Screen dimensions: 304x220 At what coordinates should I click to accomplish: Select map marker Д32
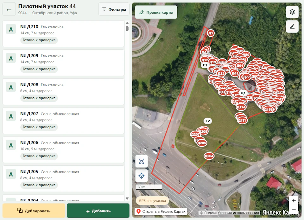click(221, 74)
